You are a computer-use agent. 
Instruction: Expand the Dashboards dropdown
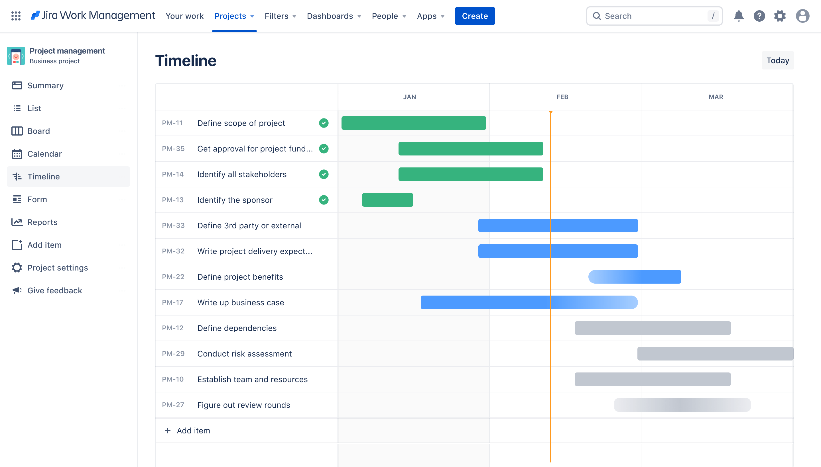point(334,16)
